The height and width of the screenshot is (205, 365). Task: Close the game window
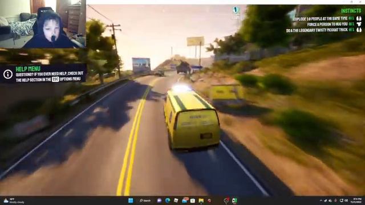(x=360, y=2)
